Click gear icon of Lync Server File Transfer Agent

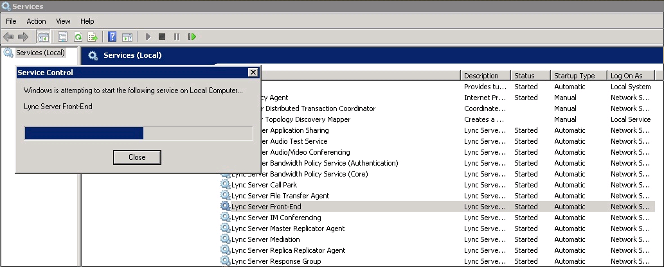click(x=225, y=196)
